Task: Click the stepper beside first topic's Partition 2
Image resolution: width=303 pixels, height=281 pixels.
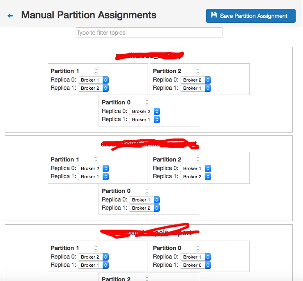Action: (198, 71)
